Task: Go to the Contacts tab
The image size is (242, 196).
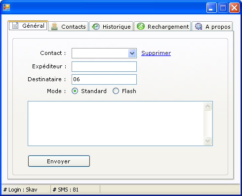Action: (68, 26)
